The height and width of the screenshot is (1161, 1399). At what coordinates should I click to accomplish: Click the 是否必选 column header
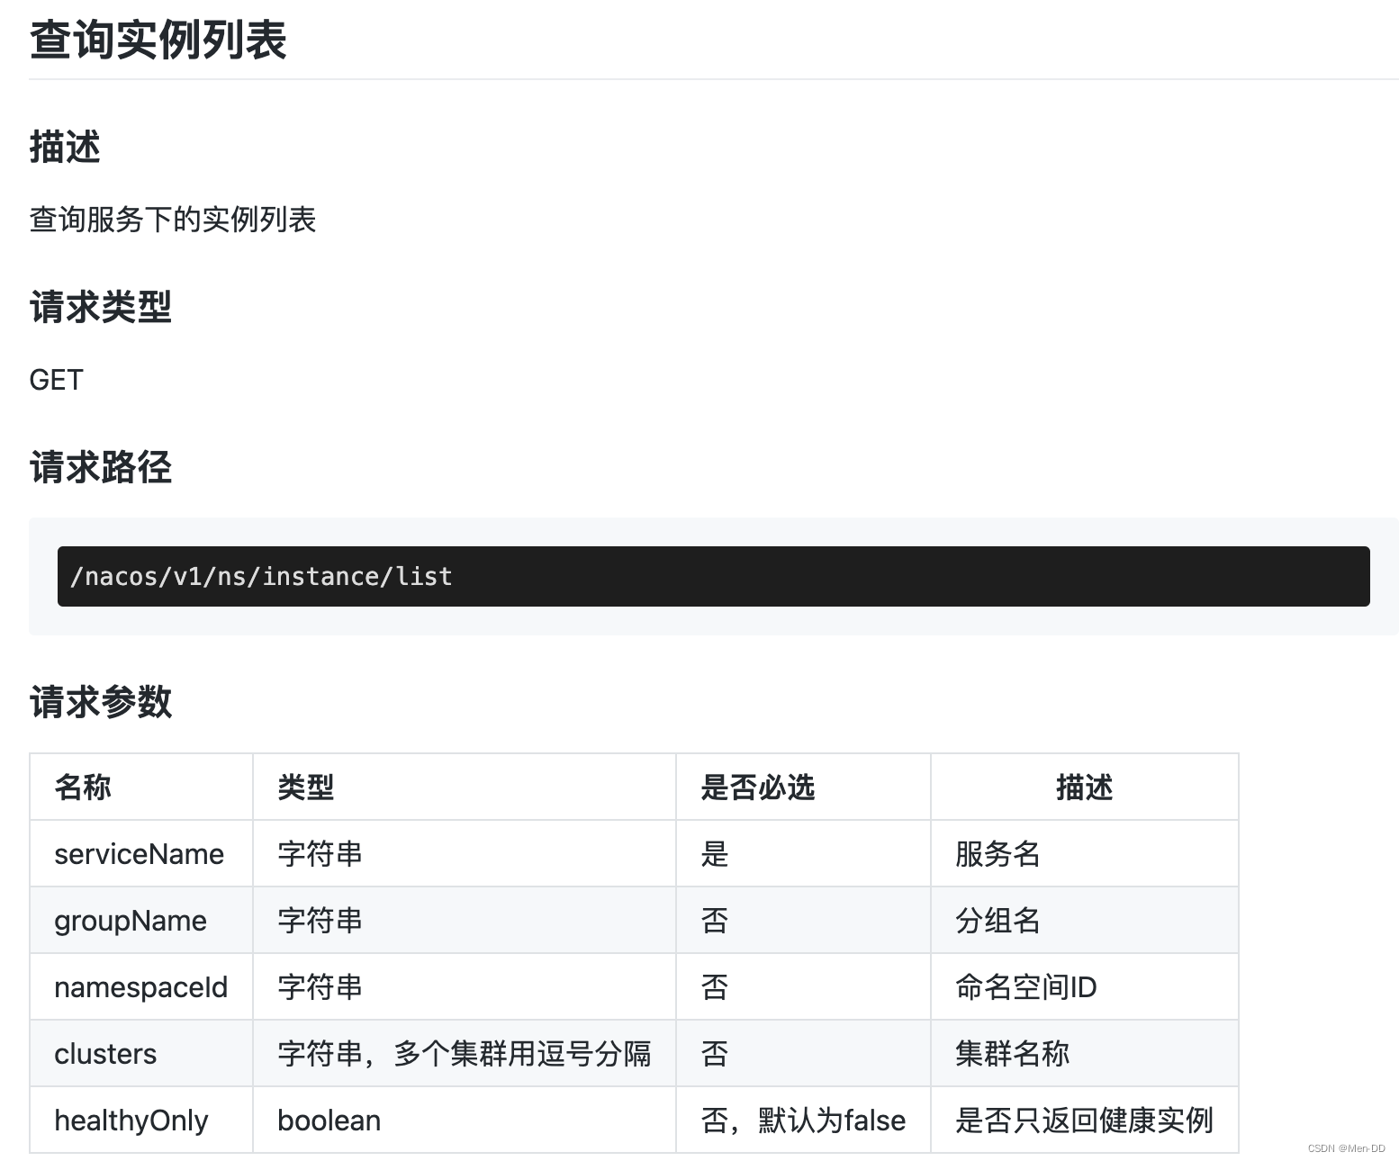[803, 787]
